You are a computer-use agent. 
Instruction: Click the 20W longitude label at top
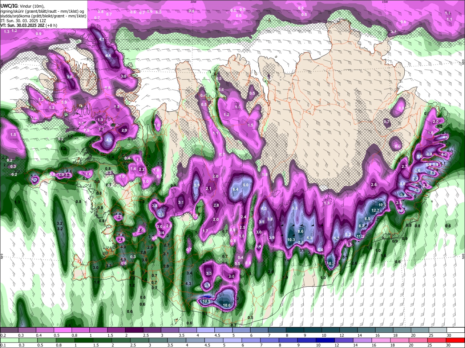193,2
